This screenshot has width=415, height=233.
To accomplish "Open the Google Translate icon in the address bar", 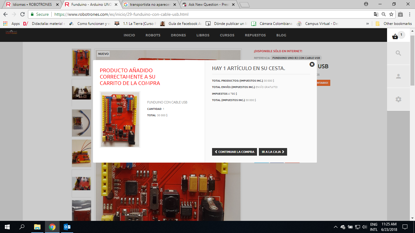I will point(376,14).
